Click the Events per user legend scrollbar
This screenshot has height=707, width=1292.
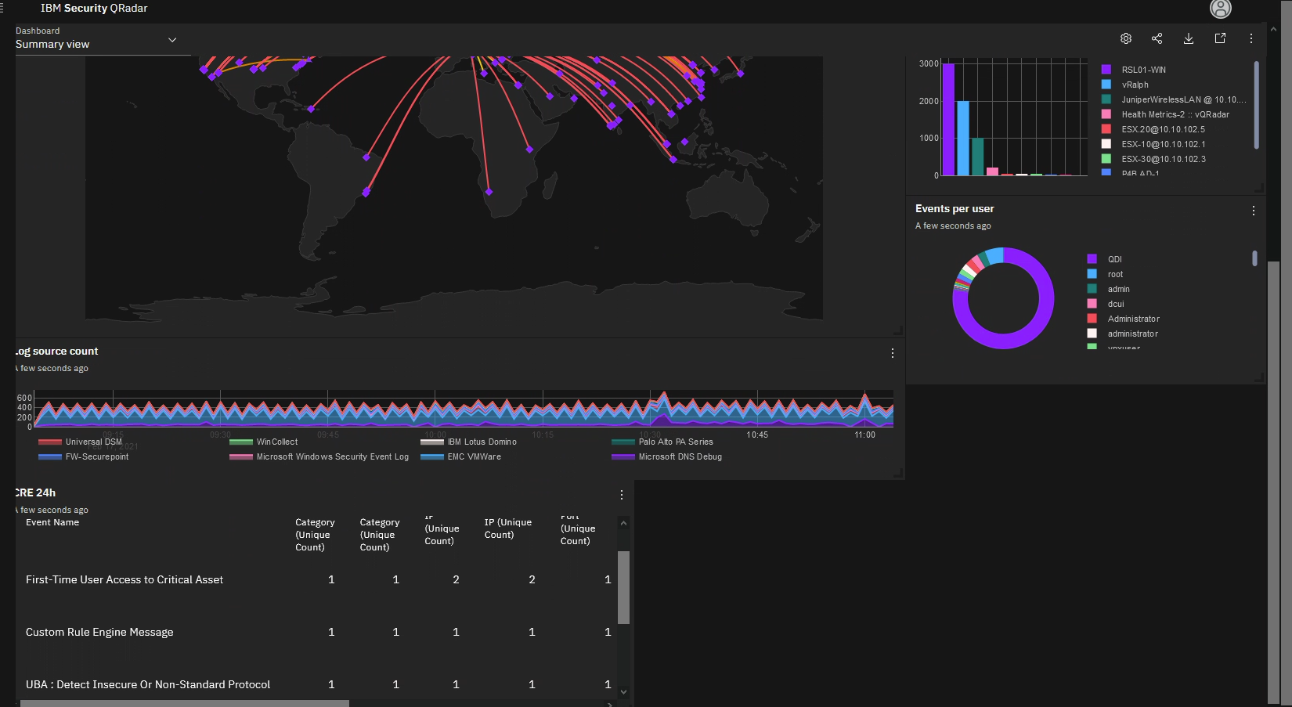tap(1254, 258)
